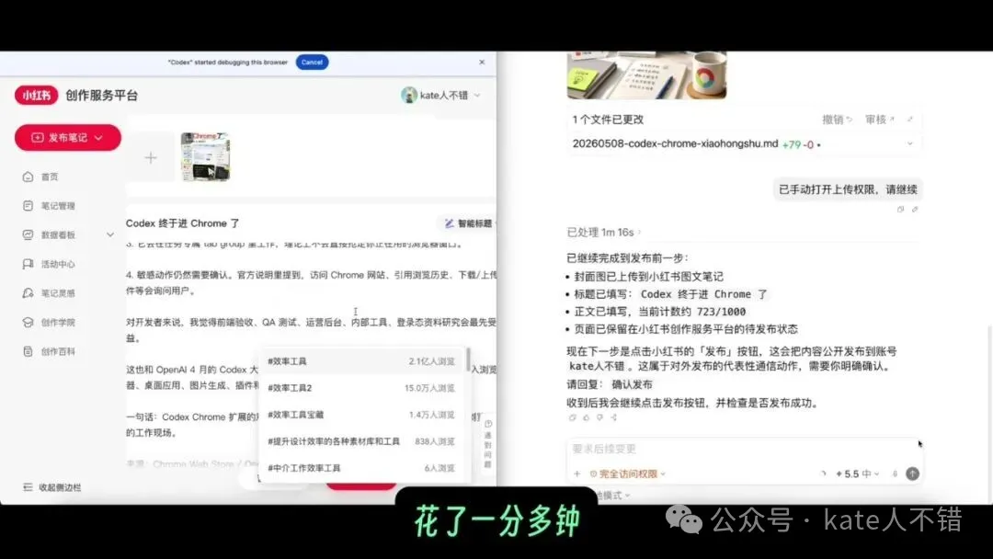993x559 pixels.
Task: Copy the user message 已手动打开上传权限
Action: pyautogui.click(x=900, y=210)
